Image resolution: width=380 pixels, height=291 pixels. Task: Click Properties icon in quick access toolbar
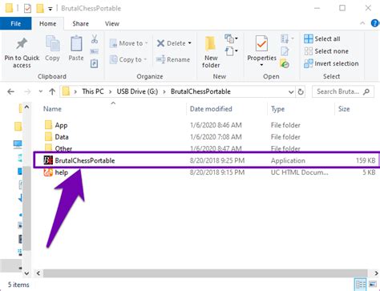[27, 8]
